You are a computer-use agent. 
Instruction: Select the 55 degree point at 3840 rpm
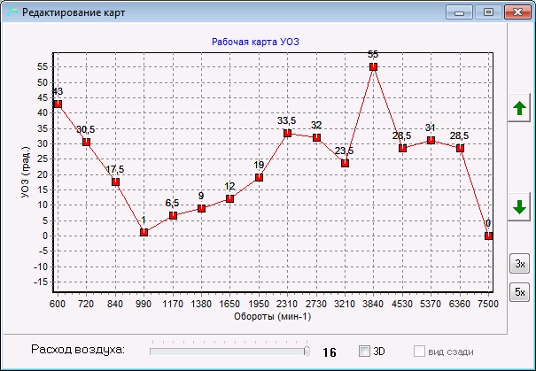pyautogui.click(x=373, y=66)
